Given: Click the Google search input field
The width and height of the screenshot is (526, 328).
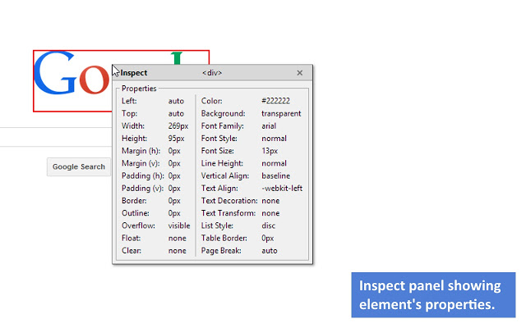Looking at the screenshot, I should 56,137.
